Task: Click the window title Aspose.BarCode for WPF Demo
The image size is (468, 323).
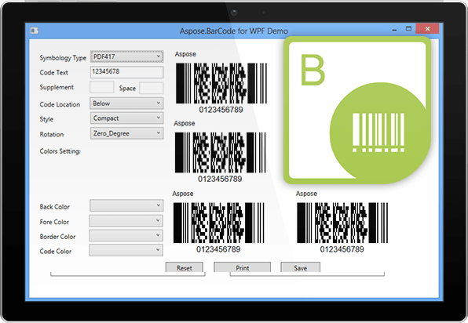Action: pyautogui.click(x=234, y=31)
